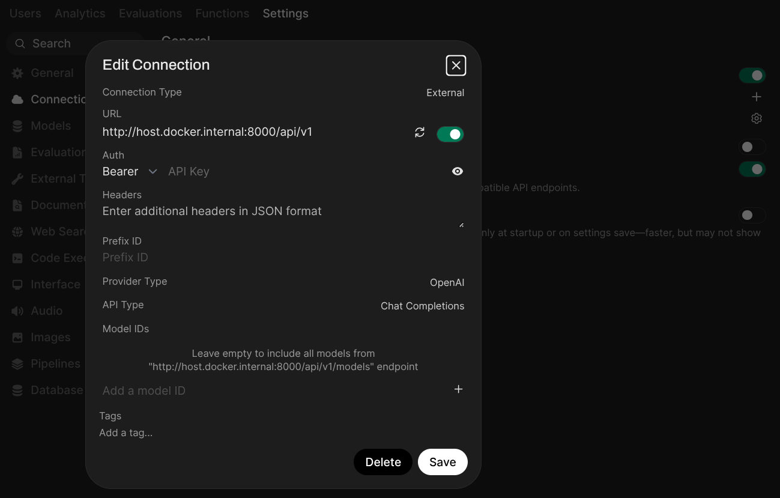Open connection settings via the gear icon
Screen dimensions: 780x498
click(x=756, y=118)
